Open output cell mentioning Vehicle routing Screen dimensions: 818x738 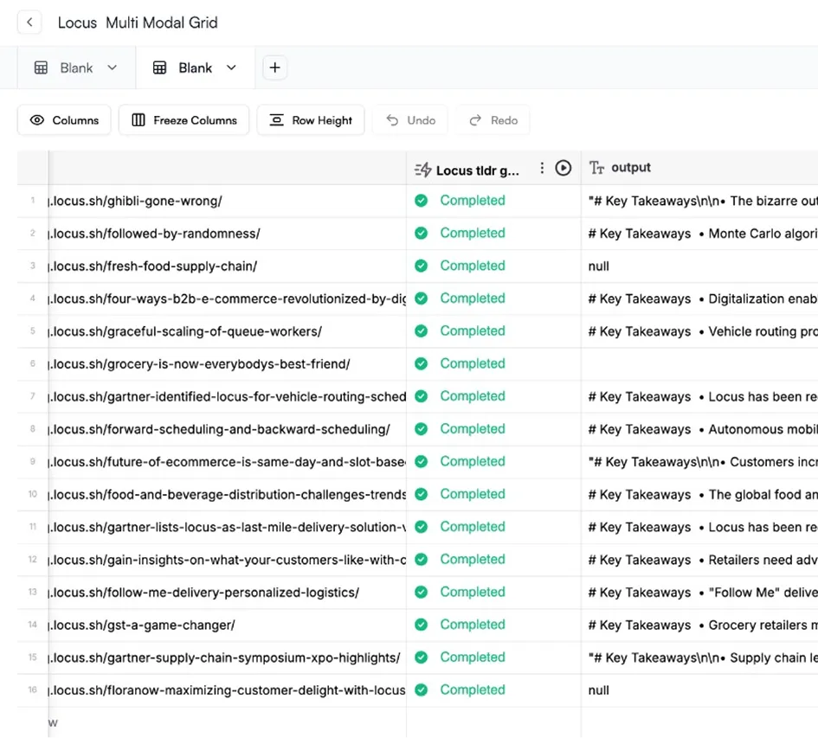pos(699,331)
